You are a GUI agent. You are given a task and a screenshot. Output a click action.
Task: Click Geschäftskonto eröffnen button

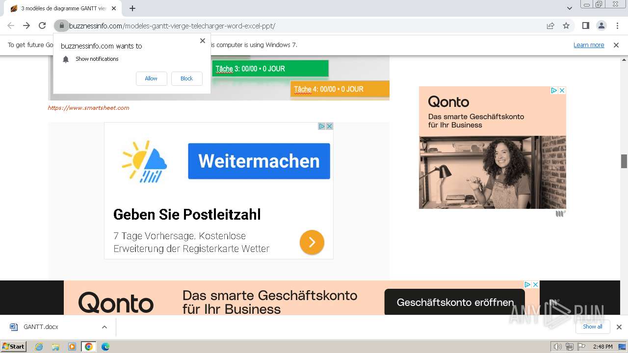tap(455, 303)
